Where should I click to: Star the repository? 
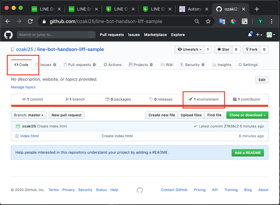coord(223,50)
